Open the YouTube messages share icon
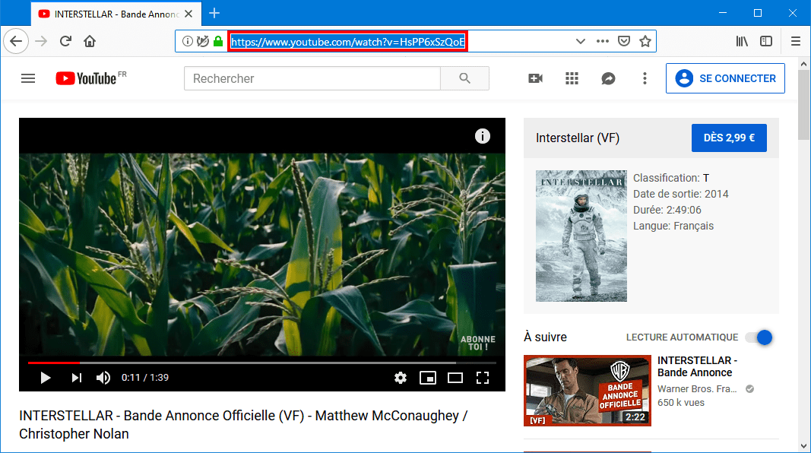The width and height of the screenshot is (811, 453). [x=608, y=78]
